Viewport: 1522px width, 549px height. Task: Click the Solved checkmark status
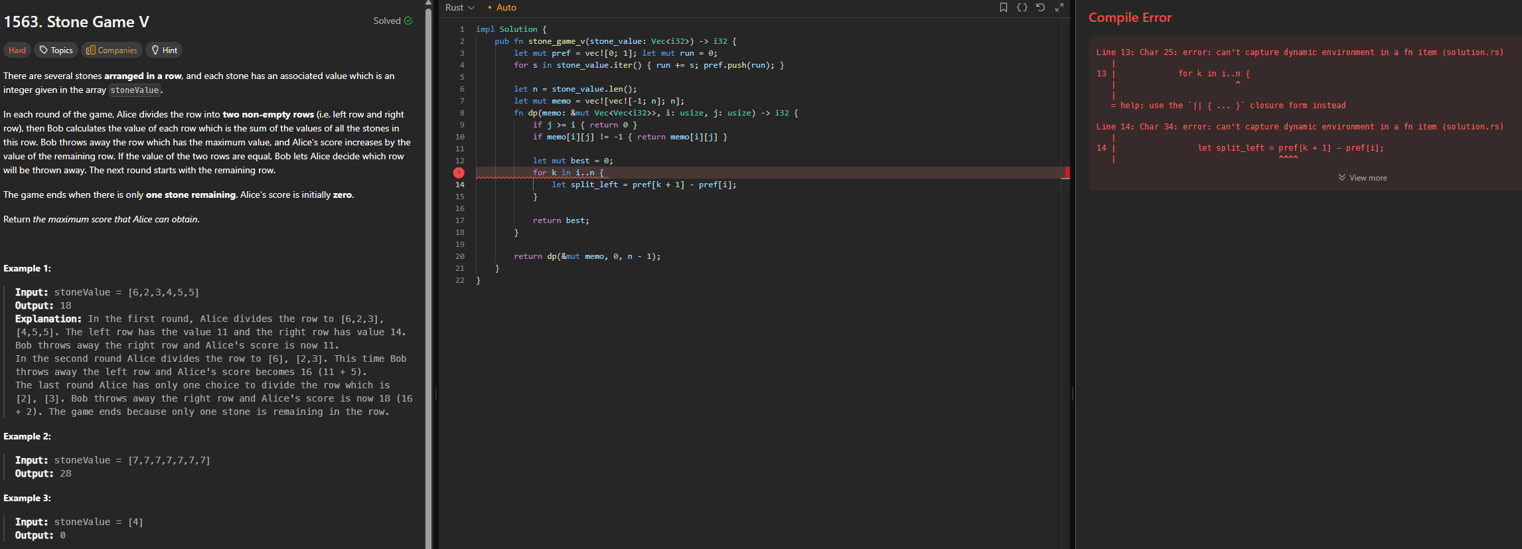coord(393,21)
